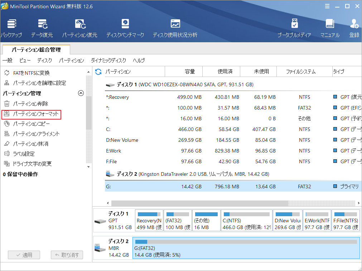Screen dimensions: 362x271
Task: Click the 適用 apply button
Action: point(24,255)
